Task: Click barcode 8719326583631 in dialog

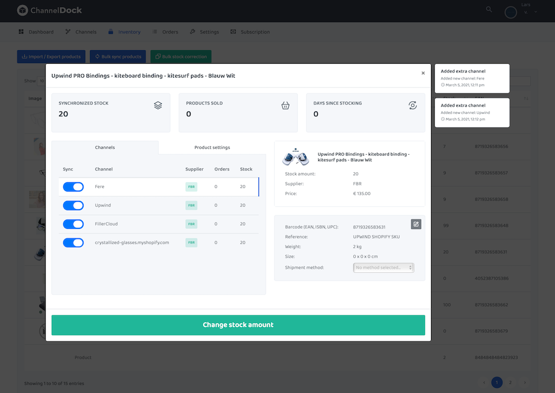Action: tap(369, 227)
